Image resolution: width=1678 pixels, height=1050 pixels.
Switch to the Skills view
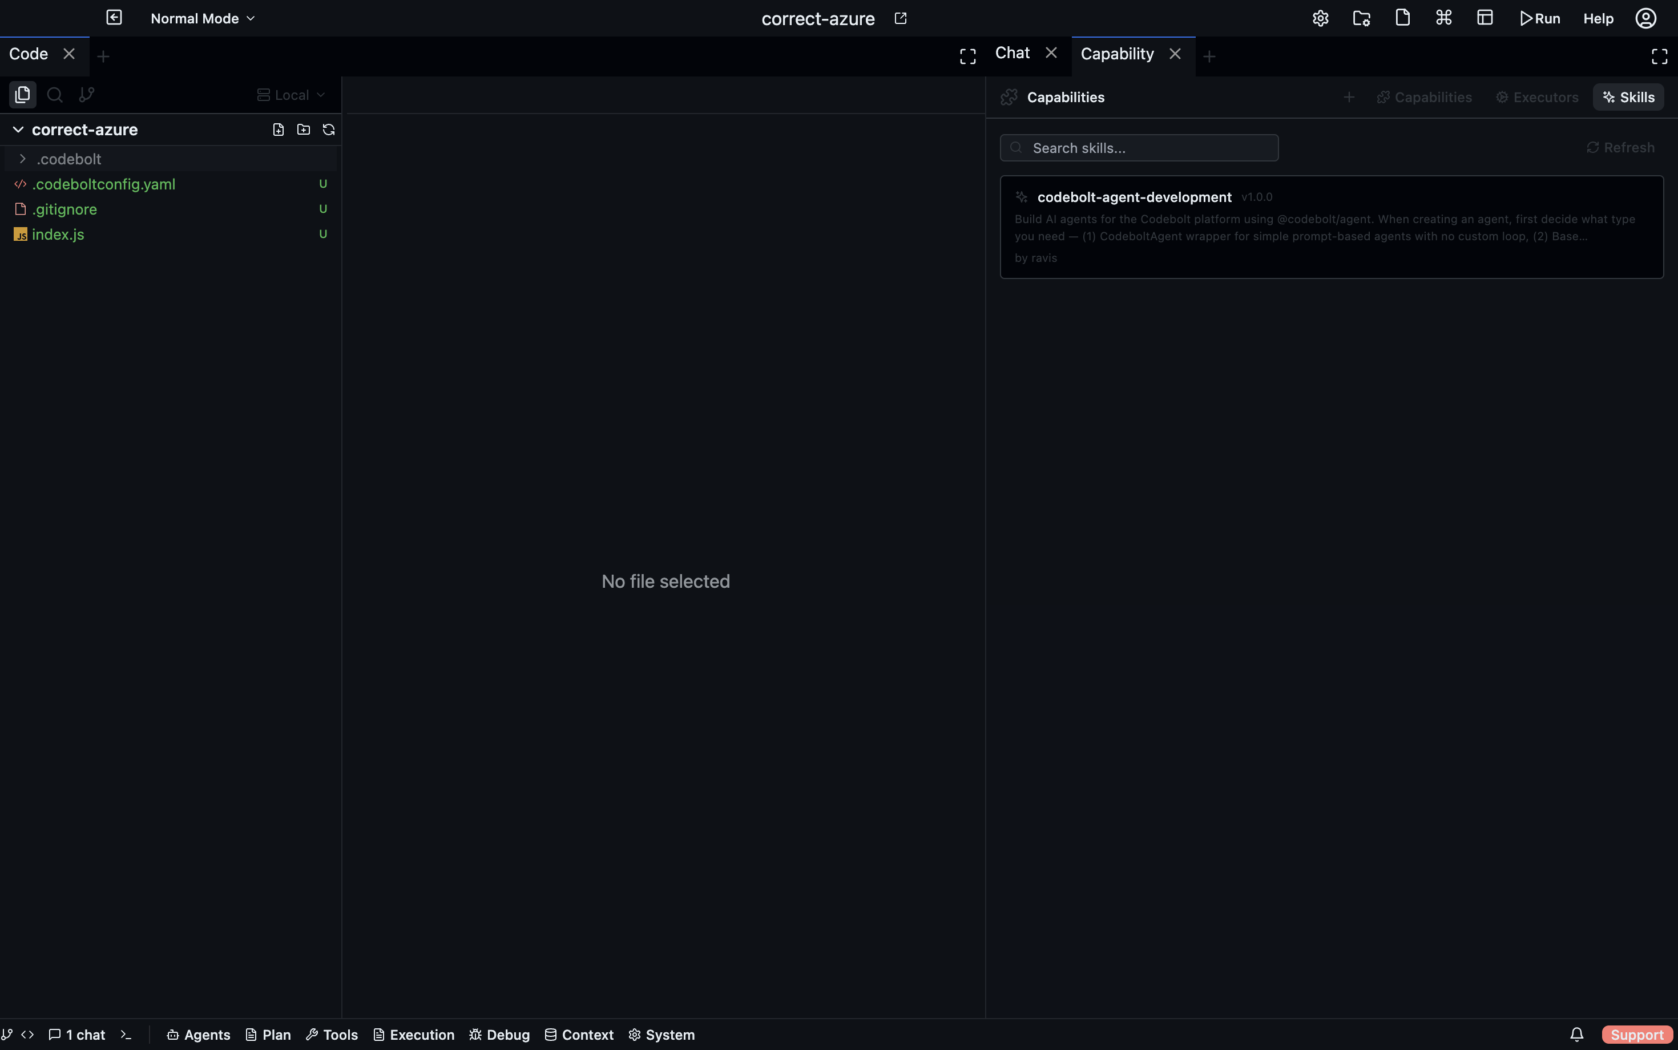pyautogui.click(x=1628, y=97)
